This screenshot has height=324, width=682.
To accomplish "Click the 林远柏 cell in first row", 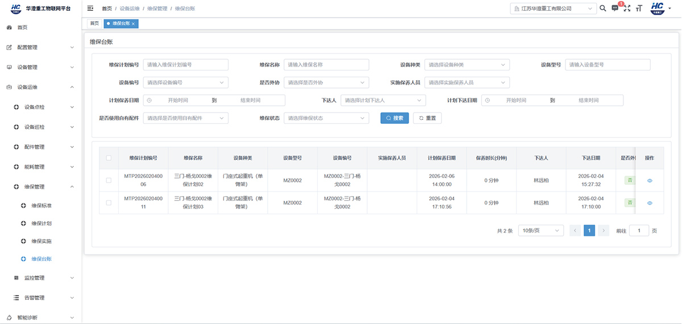I will pyautogui.click(x=541, y=180).
